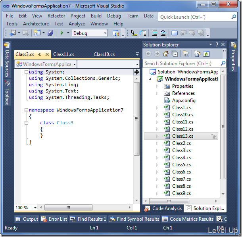Image resolution: width=242 pixels, height=237 pixels.
Task: Open the Find Symbol Results tab
Action: point(134,219)
